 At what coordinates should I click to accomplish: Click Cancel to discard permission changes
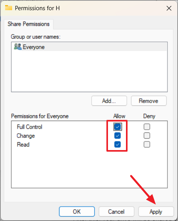(x=116, y=212)
